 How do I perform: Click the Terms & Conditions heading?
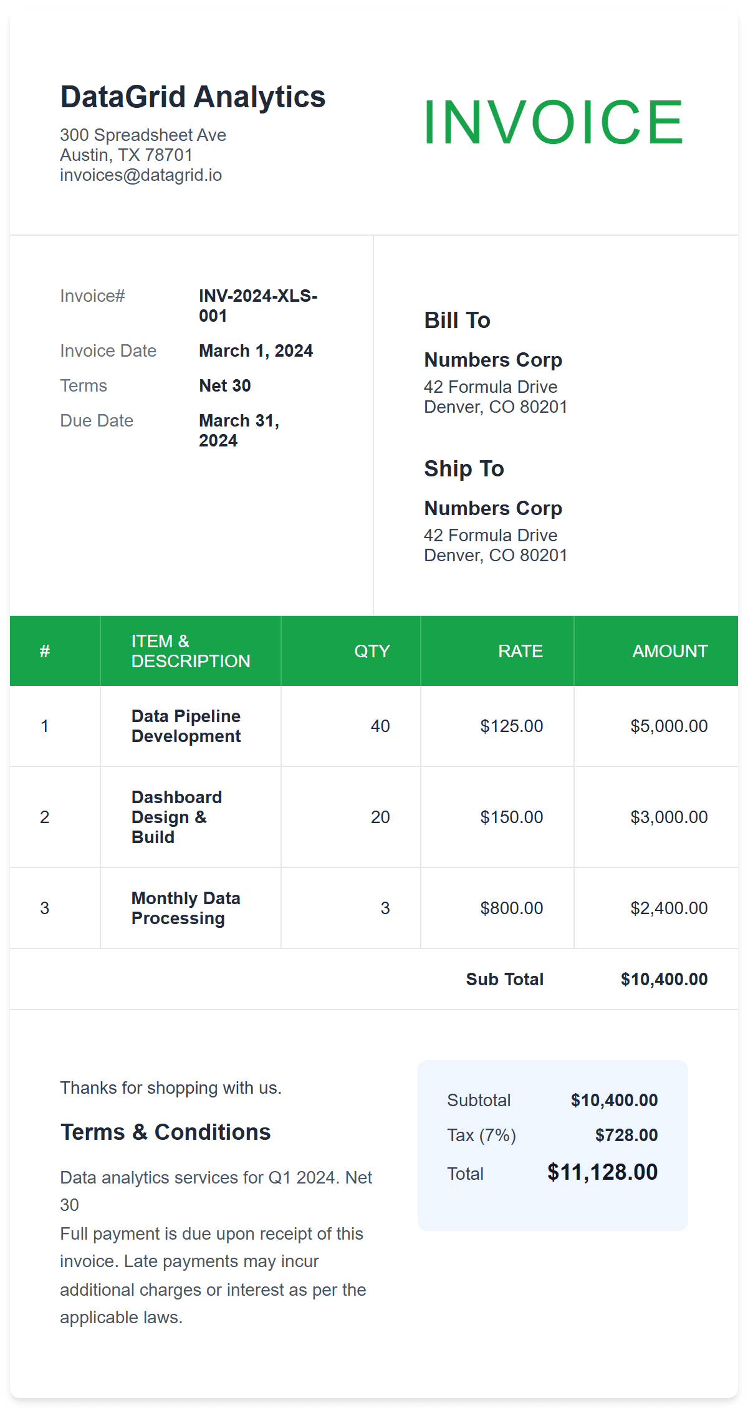click(166, 1132)
